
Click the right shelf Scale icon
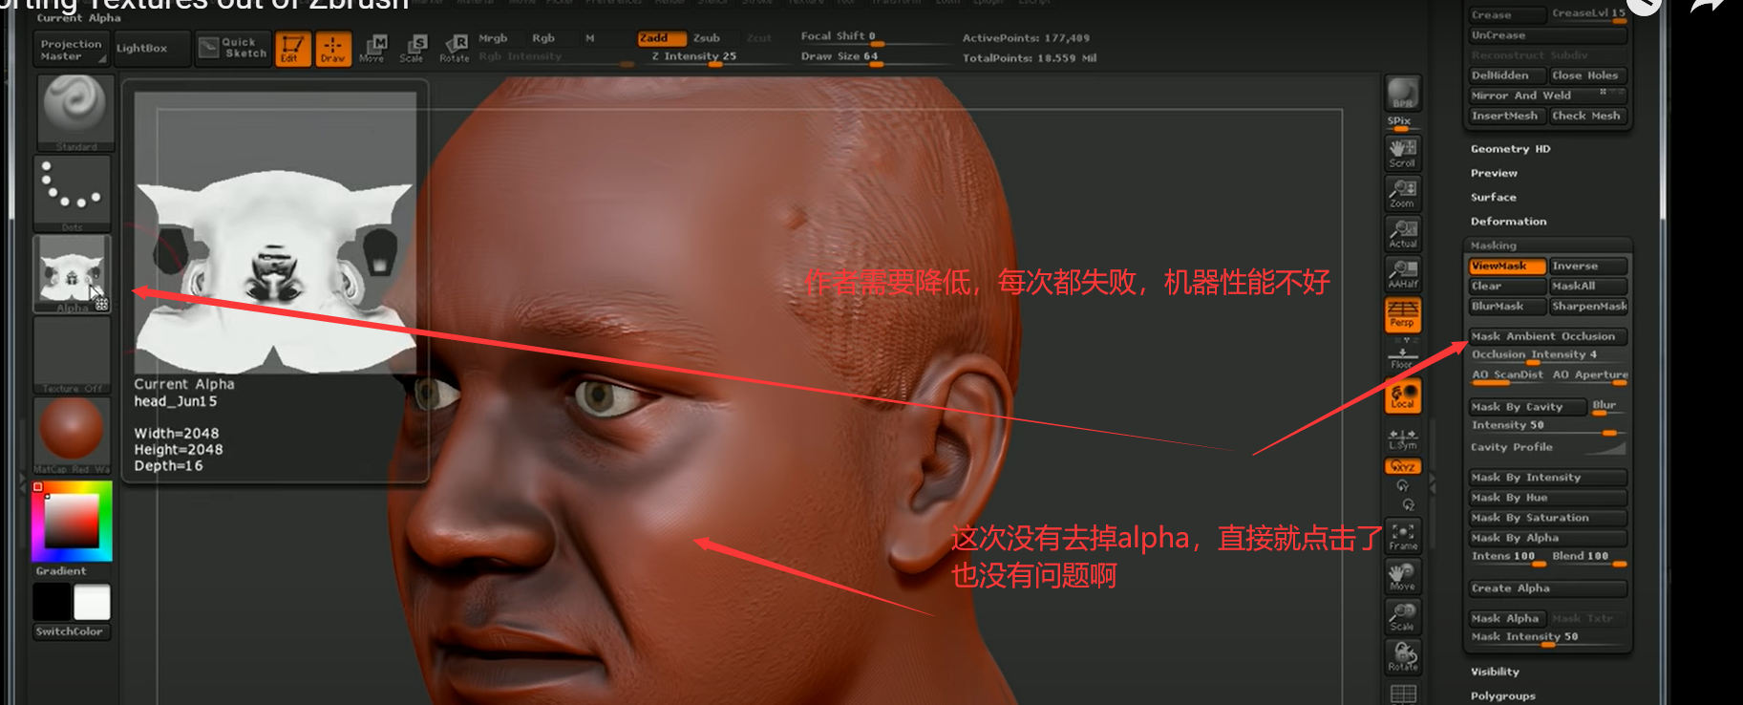[1402, 616]
